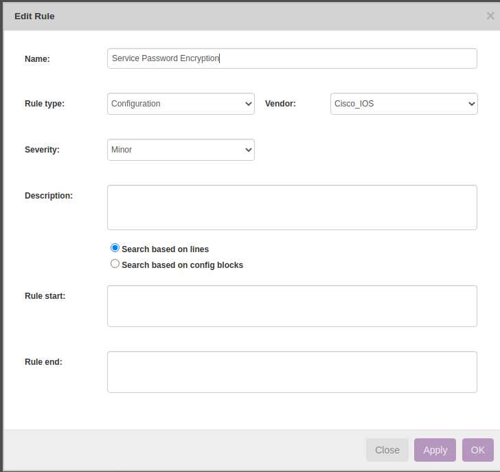Click the Name: field label
The width and height of the screenshot is (500, 472).
[x=37, y=59]
